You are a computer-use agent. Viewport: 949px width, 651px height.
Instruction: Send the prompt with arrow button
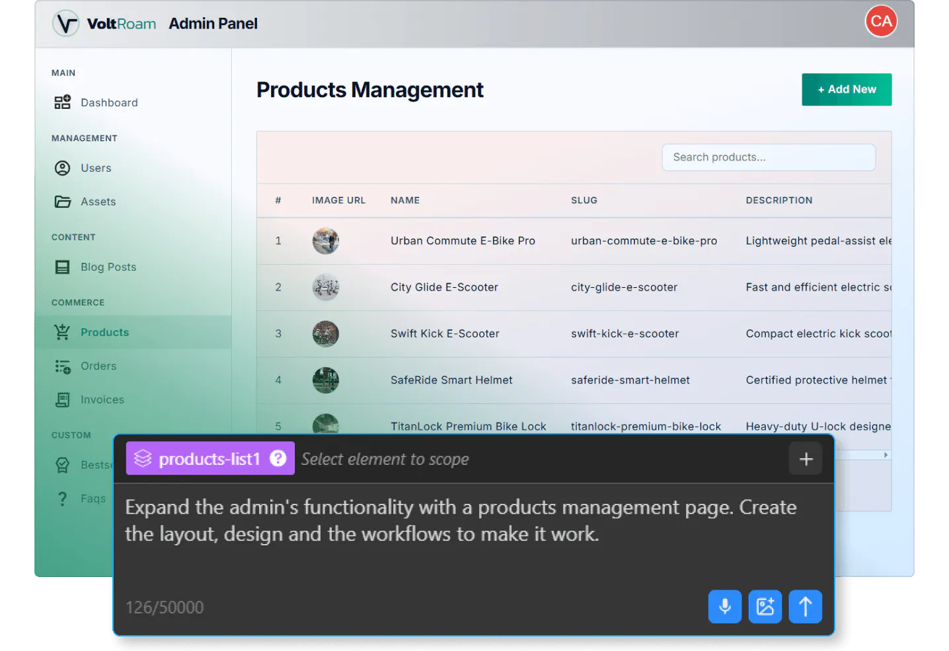(x=806, y=606)
